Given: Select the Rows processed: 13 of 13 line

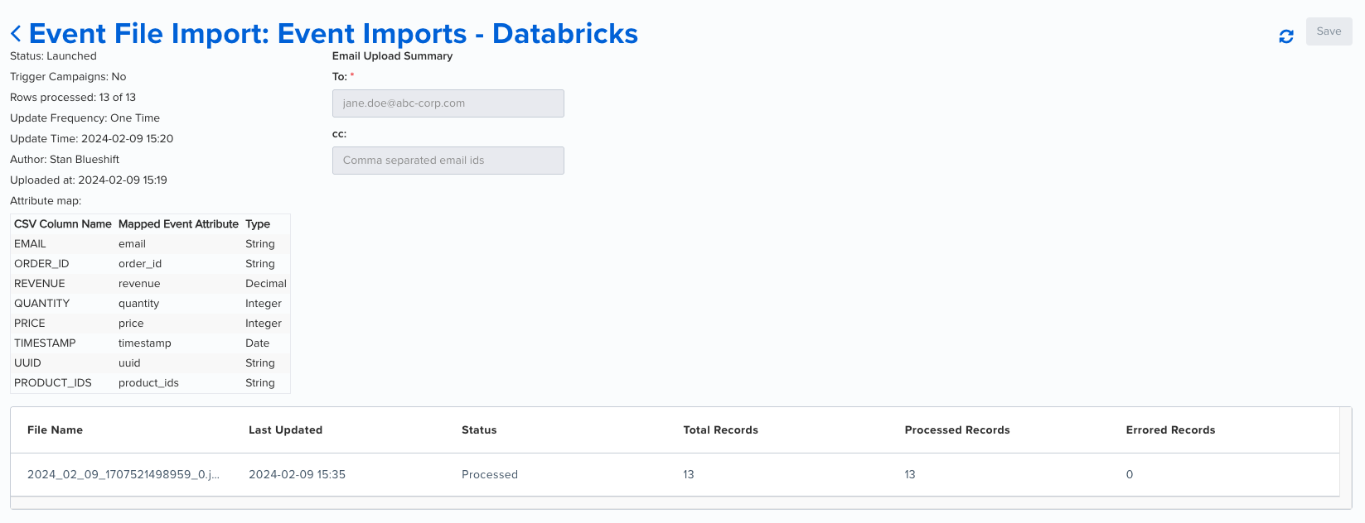Looking at the screenshot, I should [73, 98].
